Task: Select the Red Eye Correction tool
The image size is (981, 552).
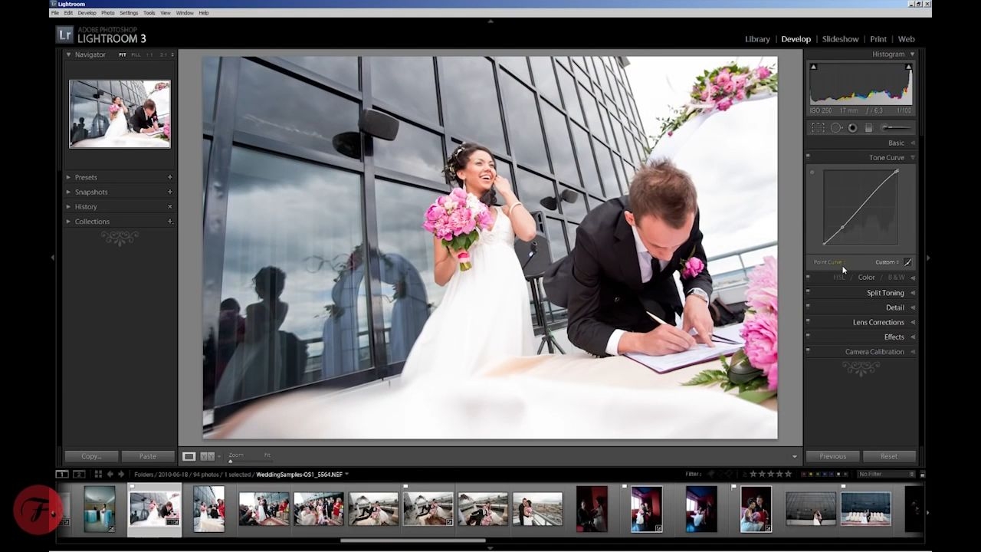Action: click(852, 128)
